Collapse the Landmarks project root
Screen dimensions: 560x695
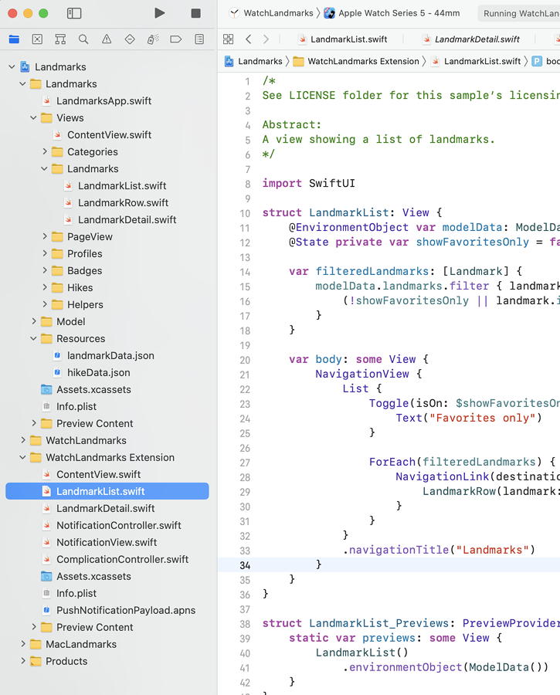point(12,67)
